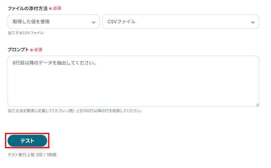Click the テスト実行上限 3回 / 1時間 note
The height and width of the screenshot is (168, 271).
32,155
